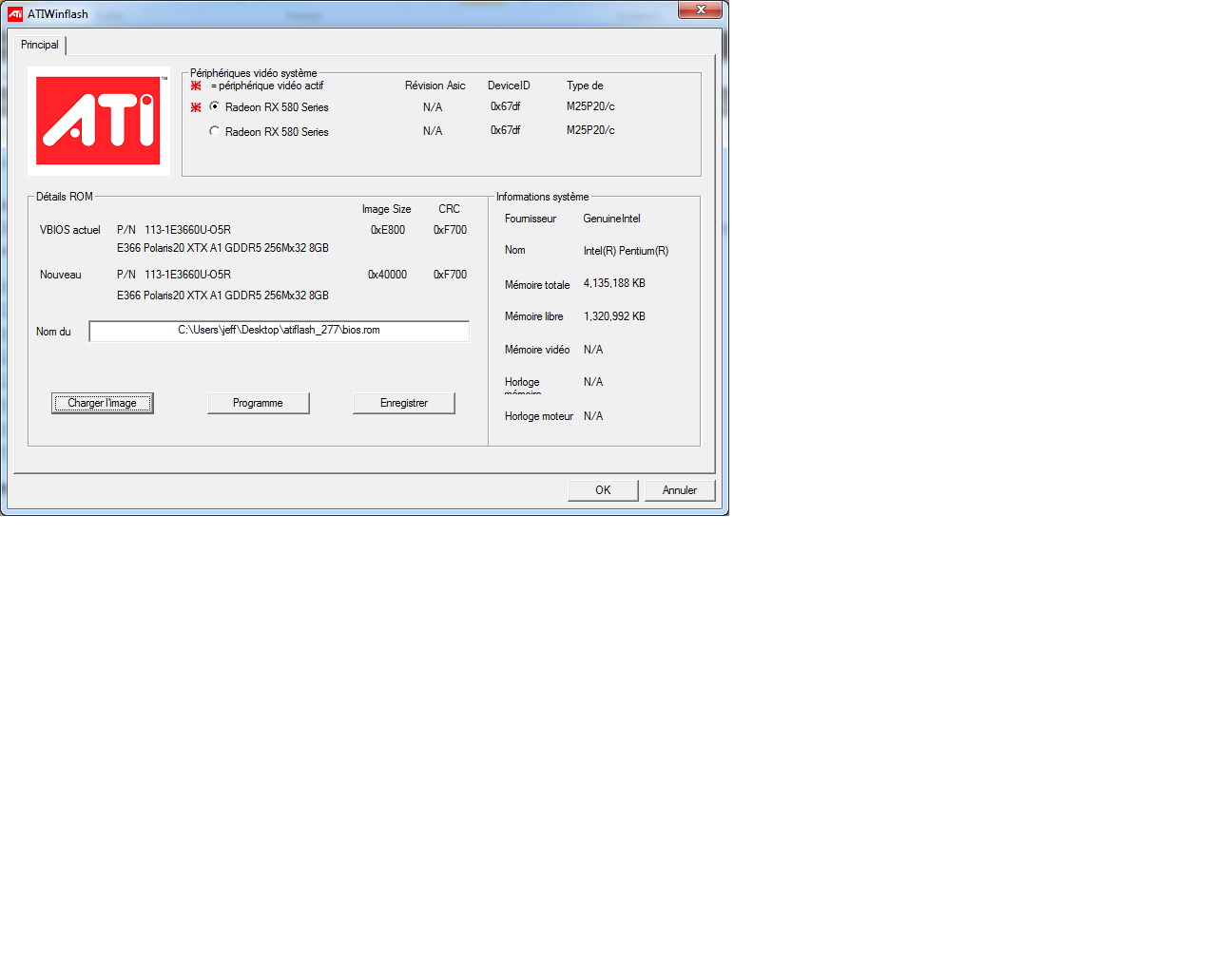Open the Principal tab
Viewport: 1217px width, 973px height.
coord(40,45)
